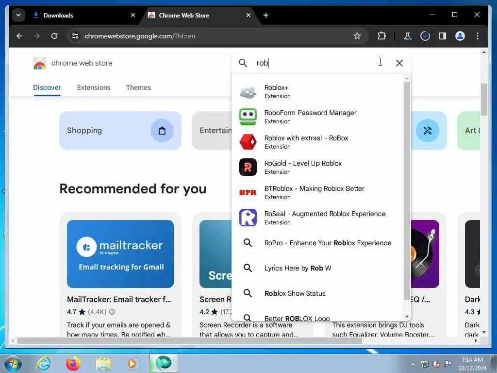Click the BTR red logo icon

click(248, 192)
